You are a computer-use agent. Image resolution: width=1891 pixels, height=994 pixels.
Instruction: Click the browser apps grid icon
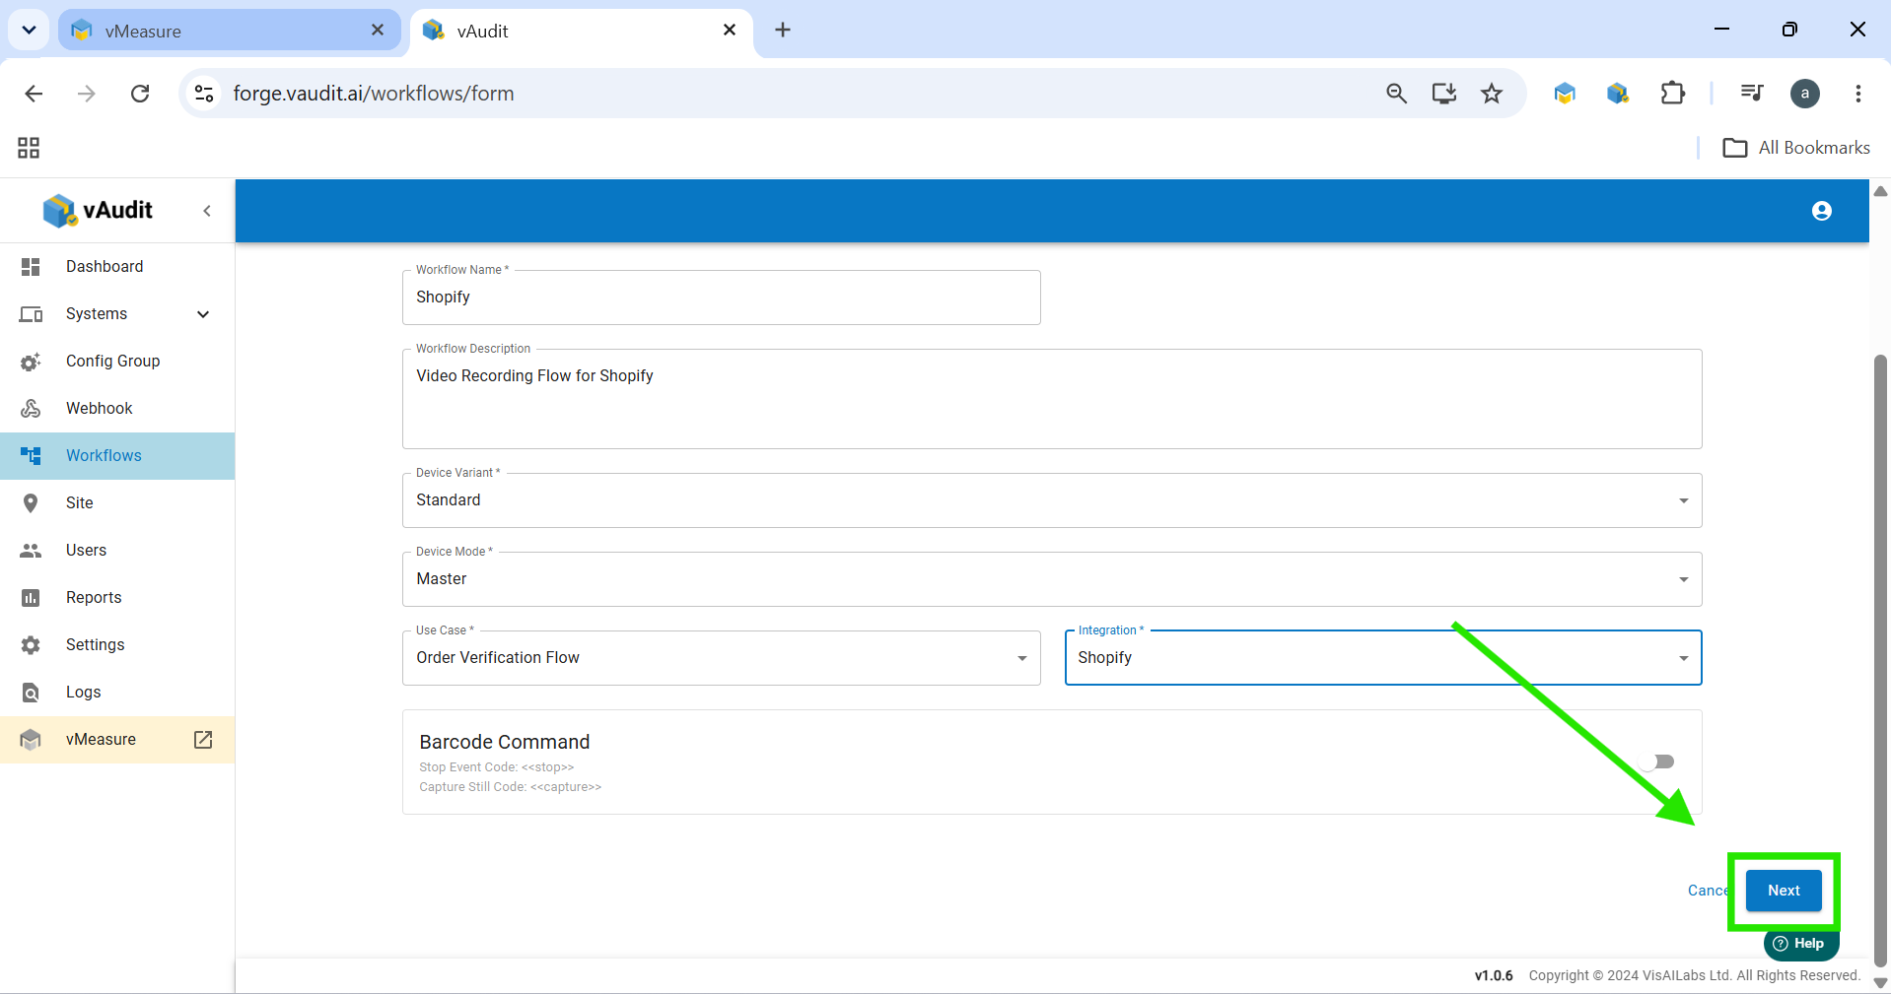[x=29, y=148]
